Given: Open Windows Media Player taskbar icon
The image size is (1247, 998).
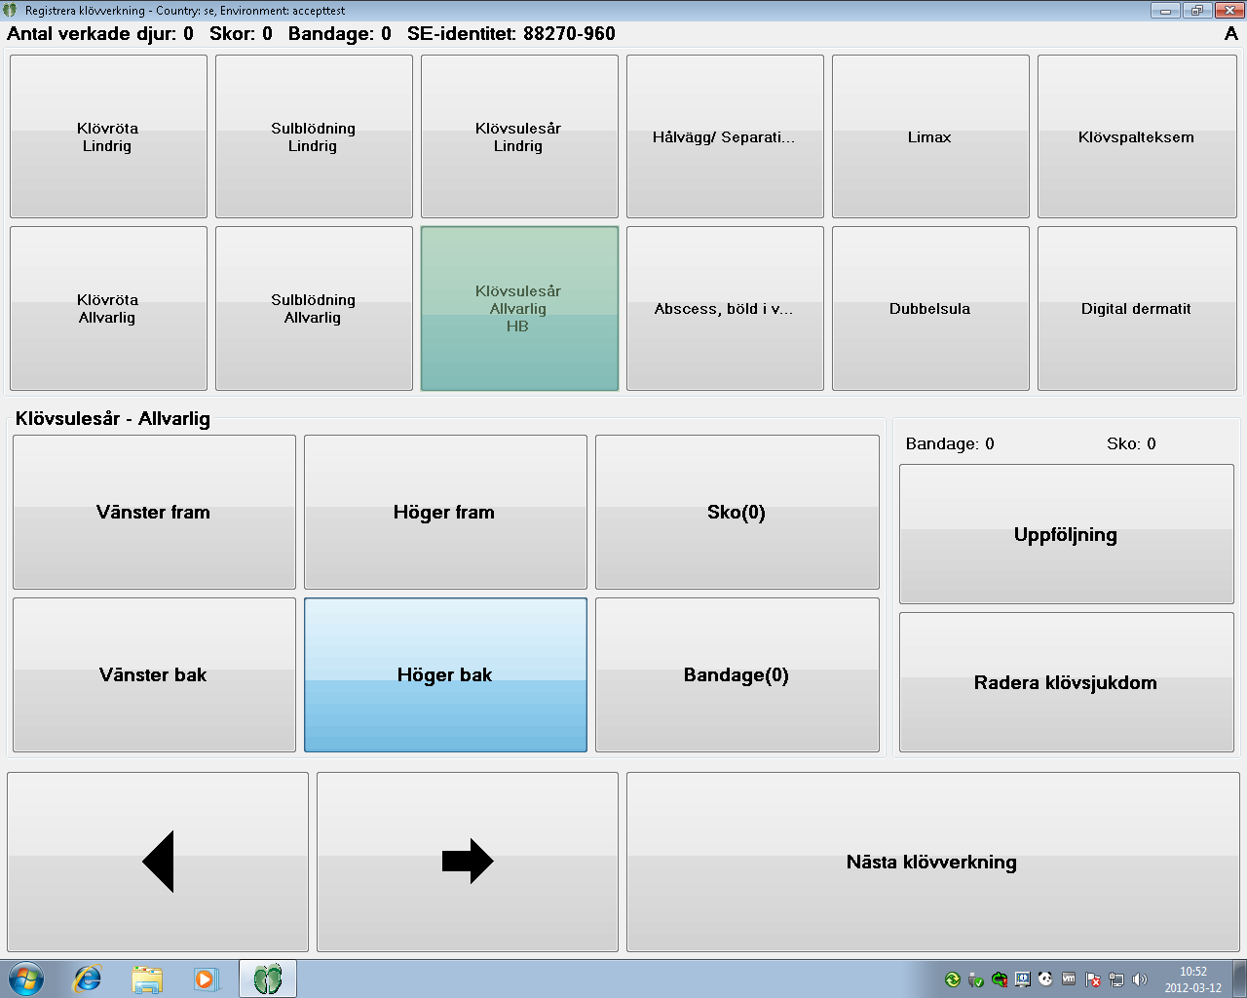Looking at the screenshot, I should [x=206, y=979].
